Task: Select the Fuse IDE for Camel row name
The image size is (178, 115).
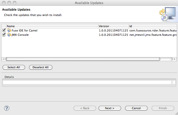Action: [25, 30]
